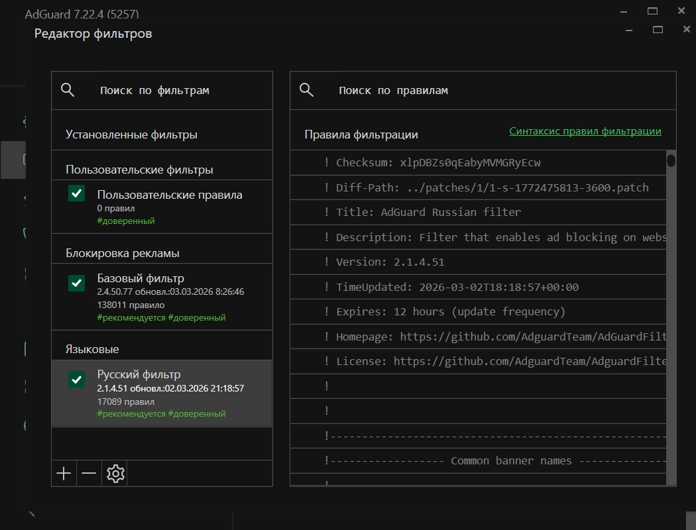Open the Синтаксис правил фильтрации link

point(585,131)
